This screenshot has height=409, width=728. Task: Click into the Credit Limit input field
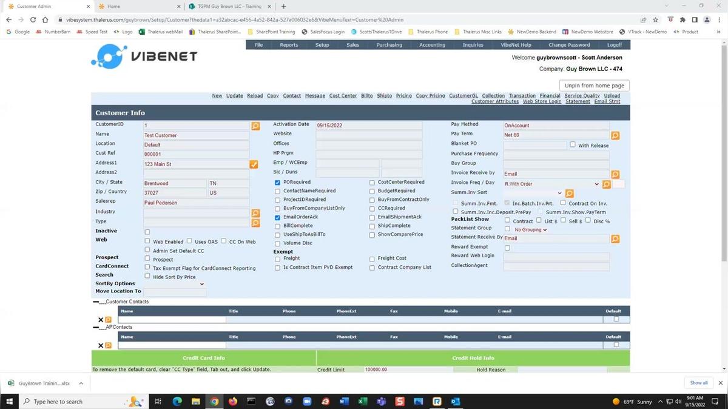(x=408, y=370)
